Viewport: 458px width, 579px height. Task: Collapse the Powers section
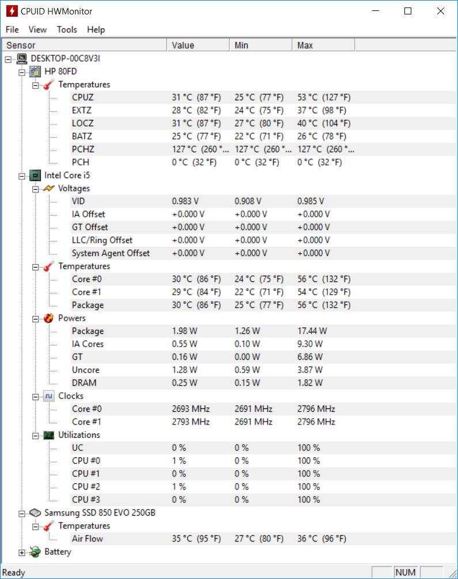coord(35,319)
